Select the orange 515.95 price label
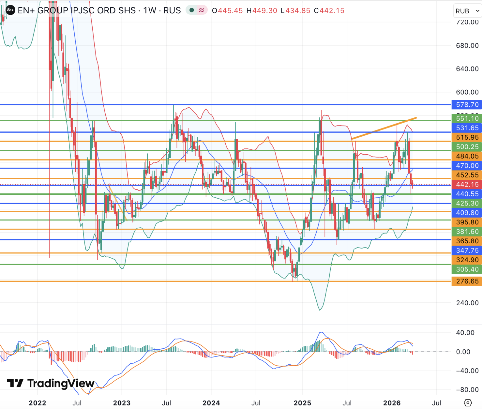 (x=467, y=137)
